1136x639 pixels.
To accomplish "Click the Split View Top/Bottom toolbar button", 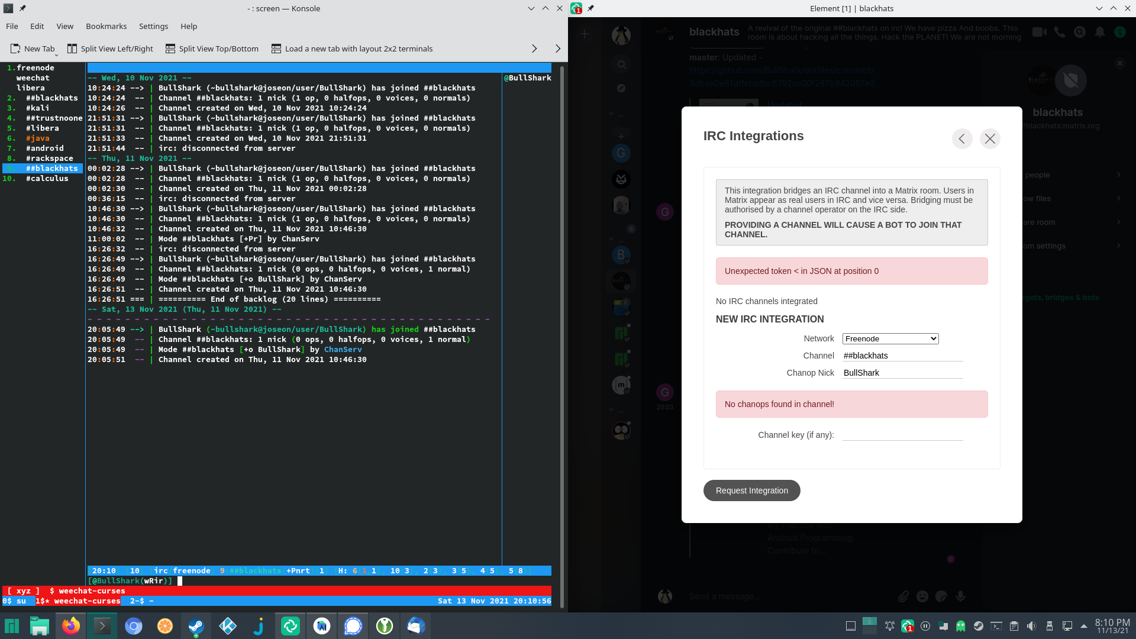I will tap(212, 49).
